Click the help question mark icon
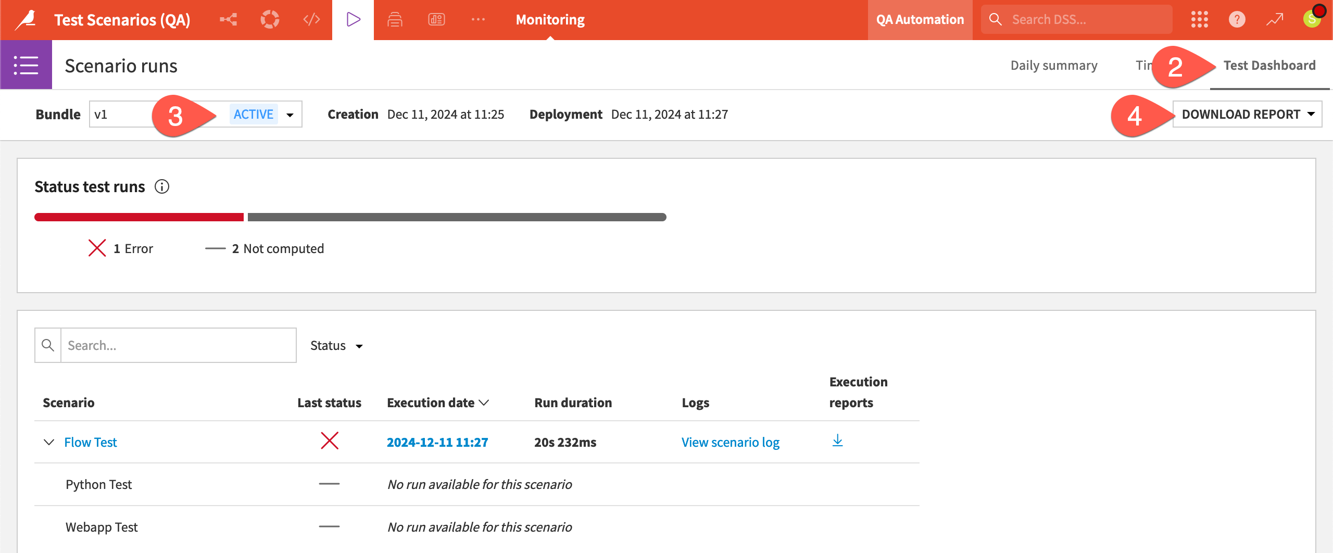This screenshot has width=1333, height=553. point(1237,19)
